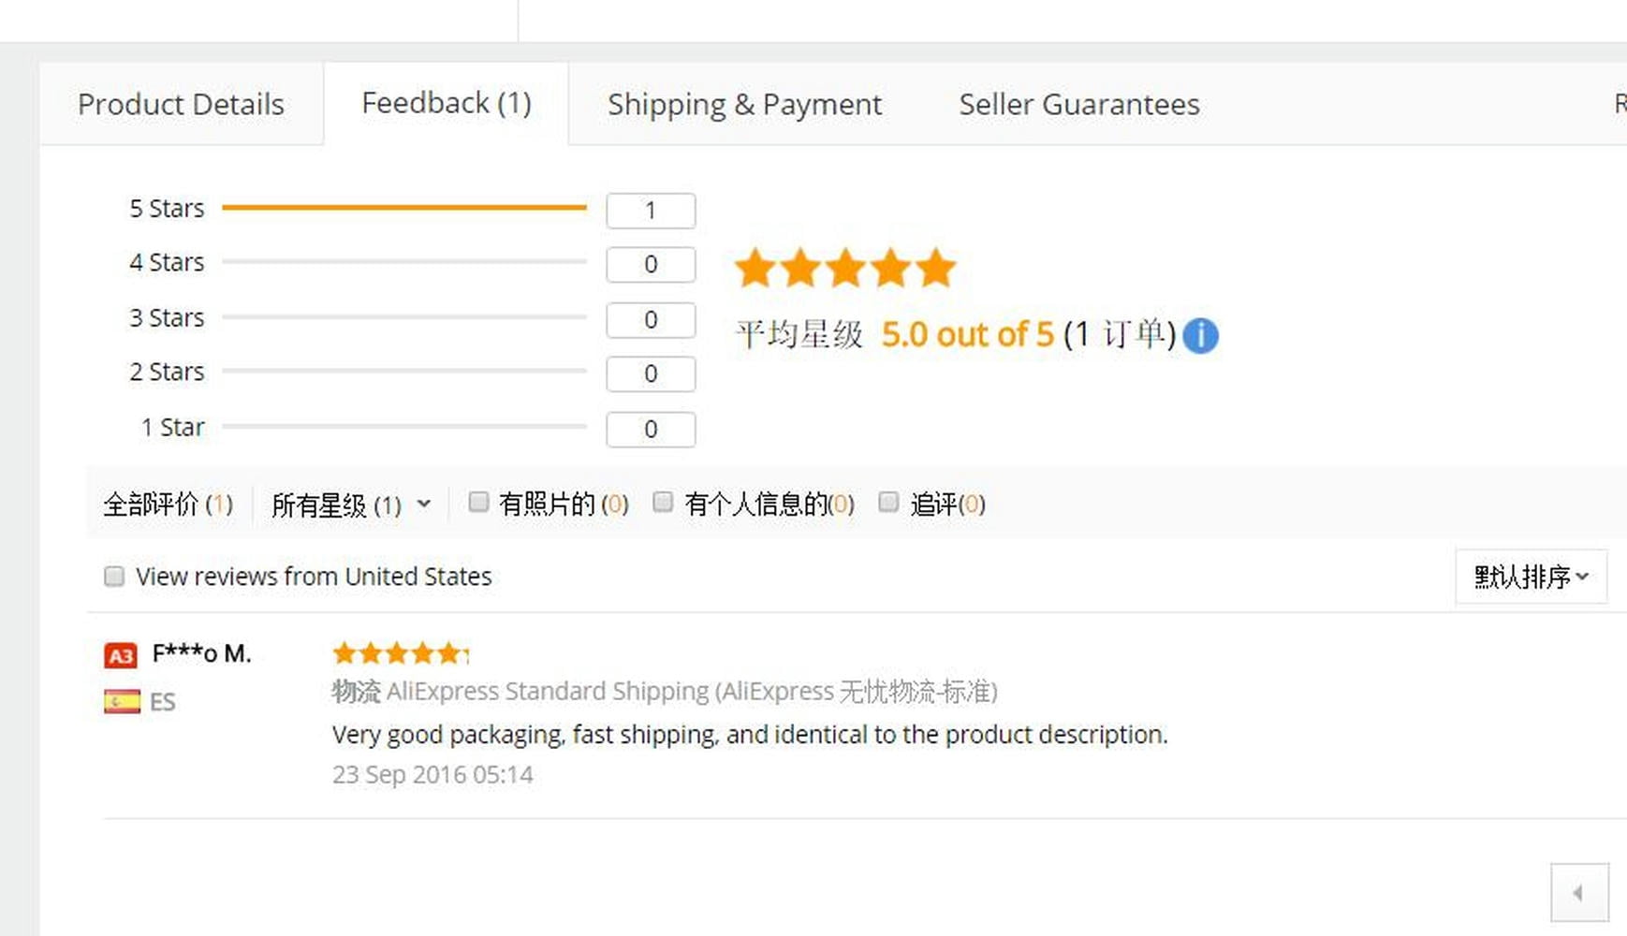The image size is (1627, 936).
Task: Switch to the Shipping & Payment tab
Action: click(744, 104)
